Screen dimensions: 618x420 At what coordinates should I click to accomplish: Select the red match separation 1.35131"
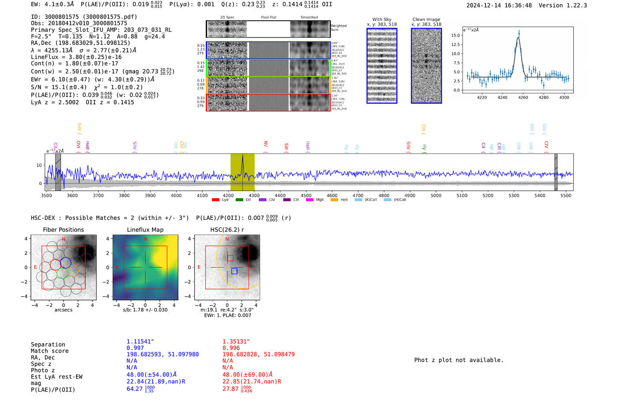236,342
